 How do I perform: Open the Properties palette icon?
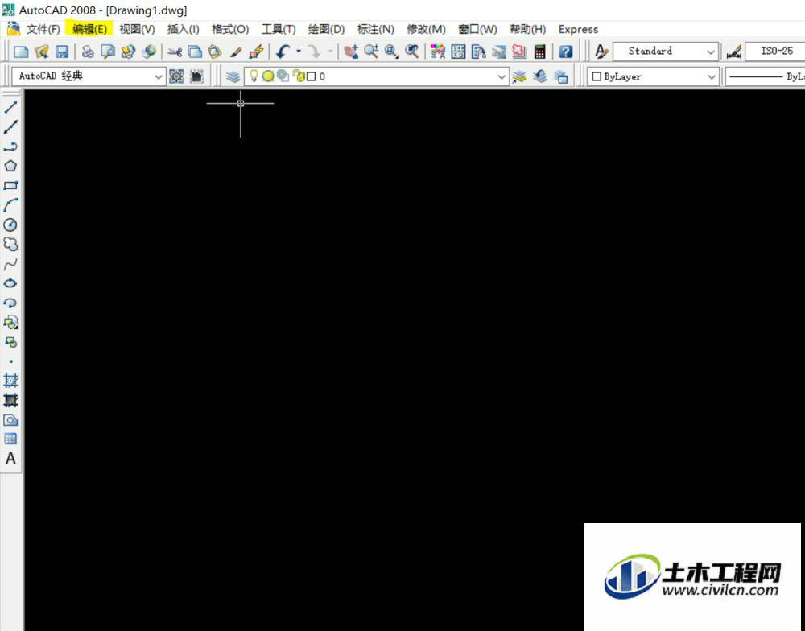(438, 52)
